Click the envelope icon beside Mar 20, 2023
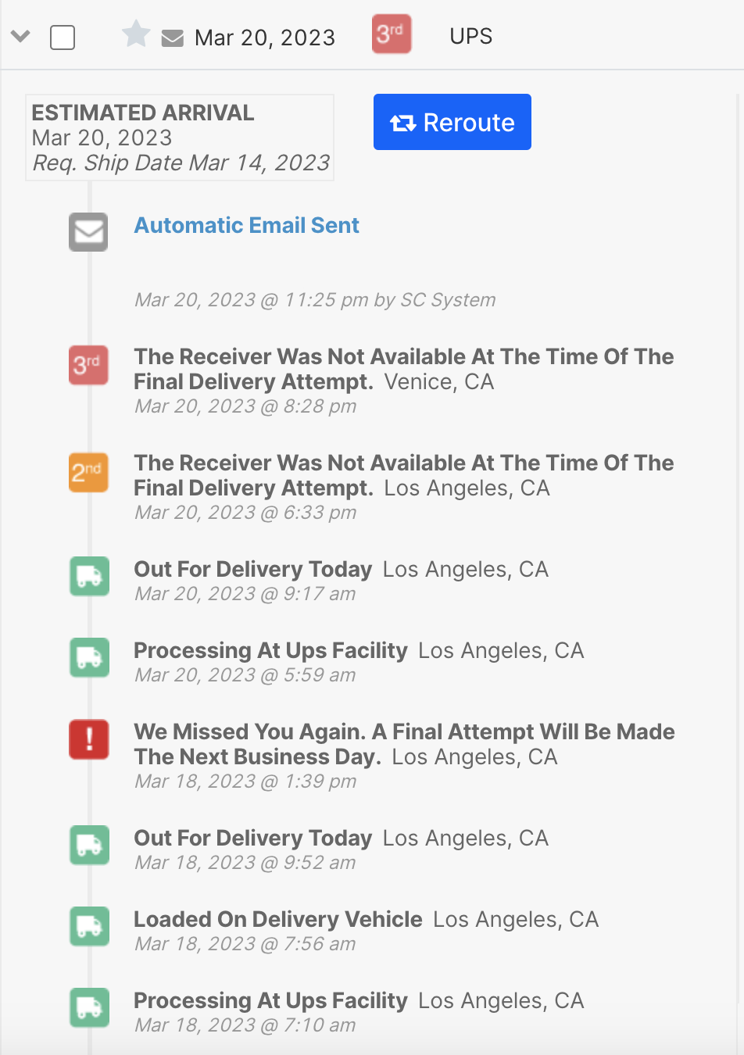 172,38
